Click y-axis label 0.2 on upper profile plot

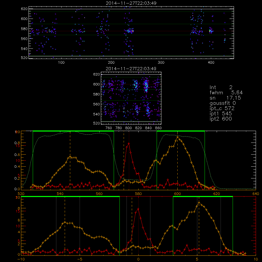(17, 178)
